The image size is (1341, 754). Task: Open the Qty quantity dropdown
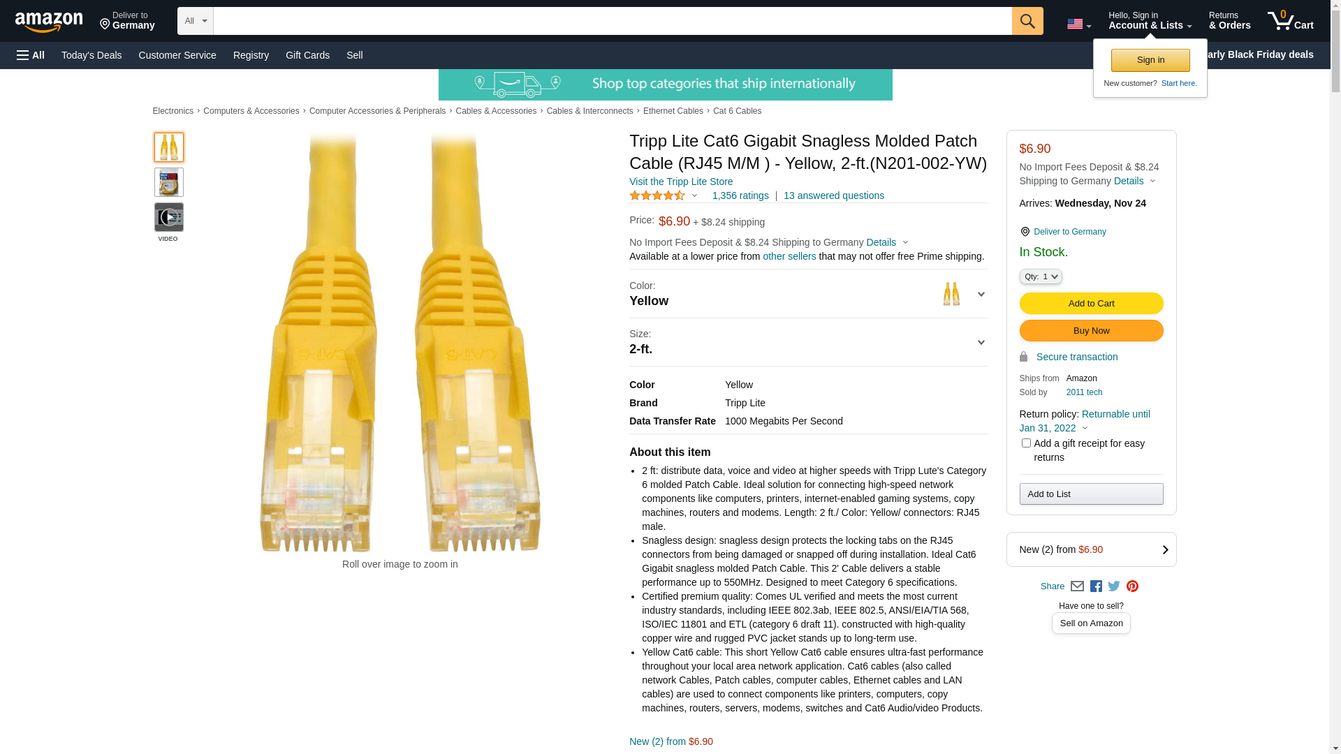coord(1041,276)
